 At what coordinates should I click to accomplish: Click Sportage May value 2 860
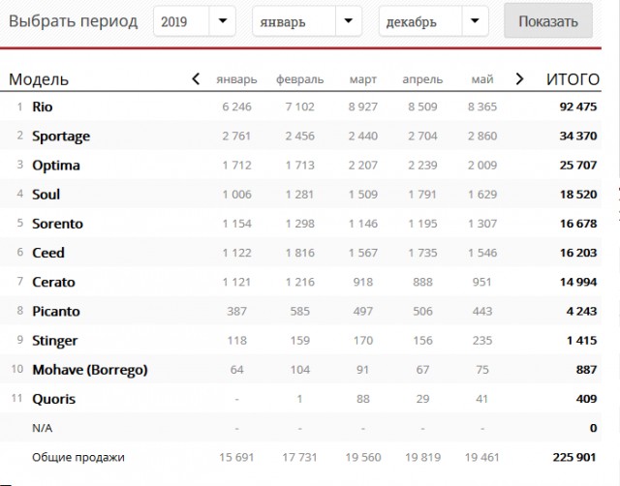point(482,136)
